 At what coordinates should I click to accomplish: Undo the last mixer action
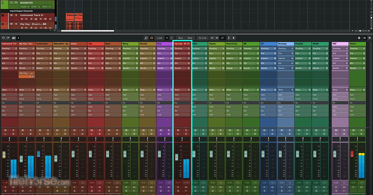click(x=4, y=38)
